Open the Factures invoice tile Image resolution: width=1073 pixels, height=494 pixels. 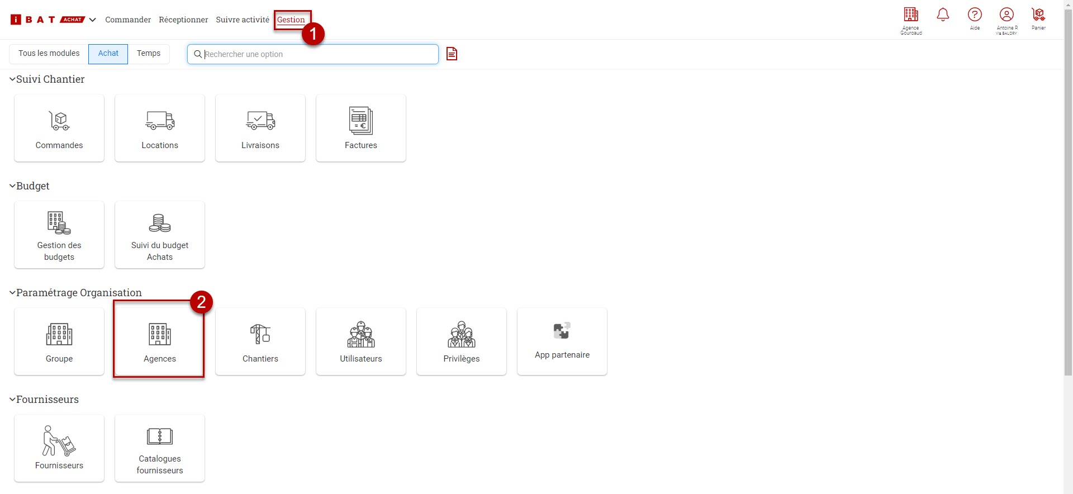coord(361,128)
